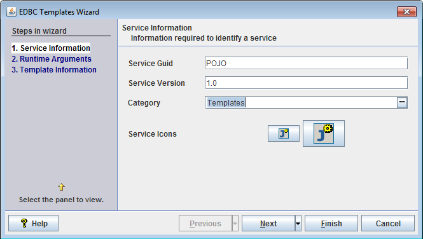Click into the Service Version field
This screenshot has width=423, height=239.
click(x=306, y=83)
